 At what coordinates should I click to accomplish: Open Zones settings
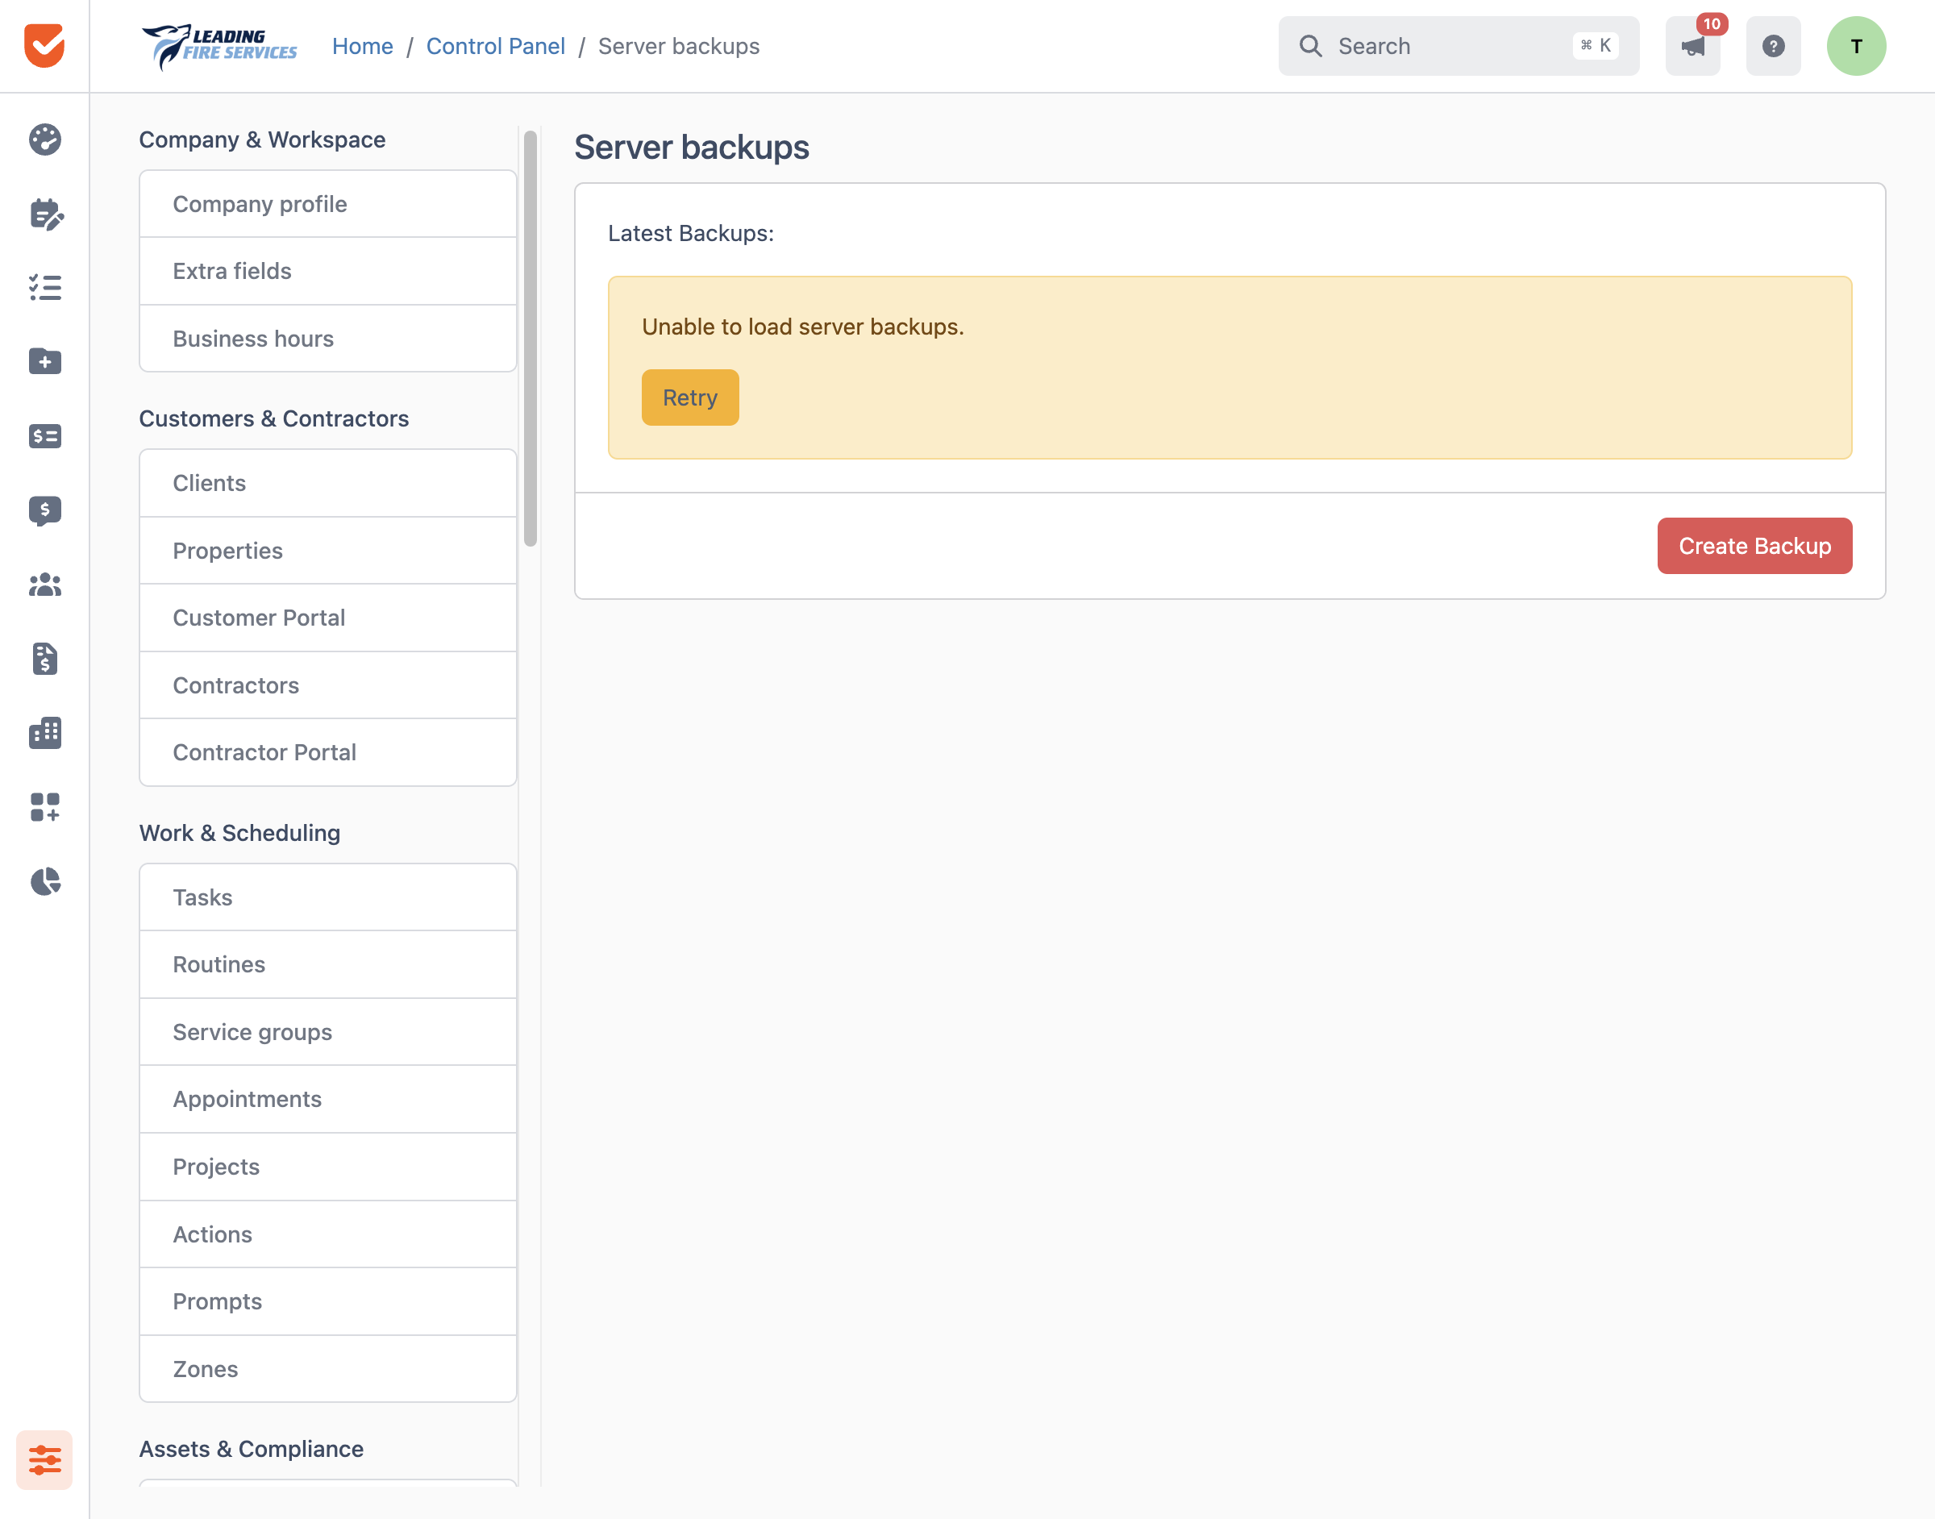pos(328,1369)
